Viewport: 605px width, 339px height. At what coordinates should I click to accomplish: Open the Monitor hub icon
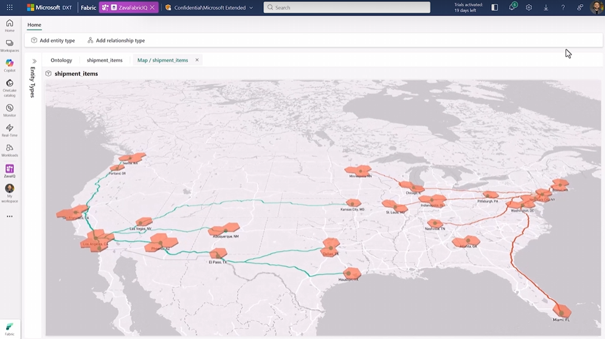click(10, 111)
